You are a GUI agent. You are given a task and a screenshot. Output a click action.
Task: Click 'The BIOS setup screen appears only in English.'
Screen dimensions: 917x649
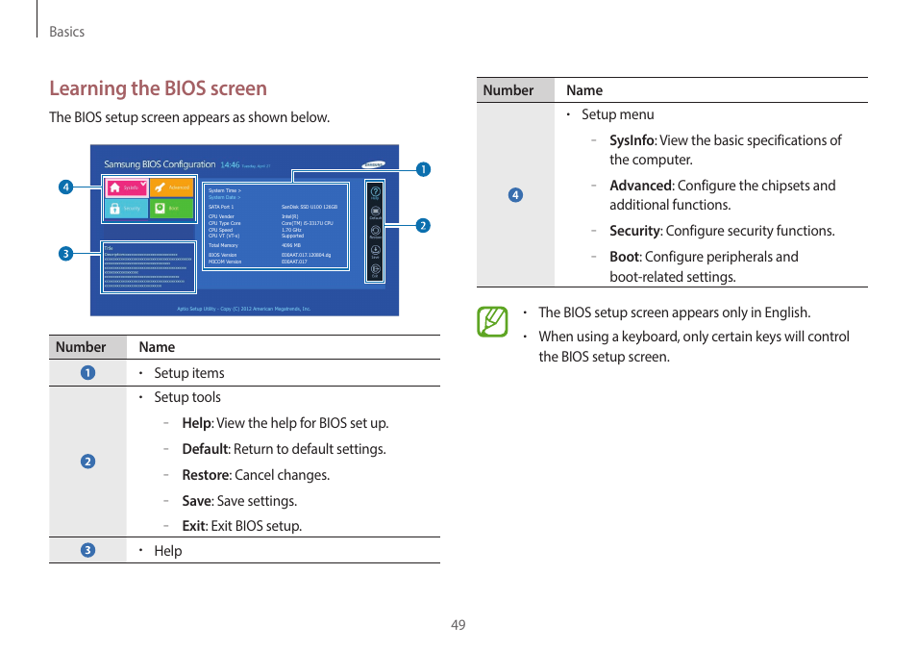[675, 312]
